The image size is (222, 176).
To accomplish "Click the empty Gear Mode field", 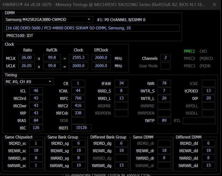I will point(165,66).
